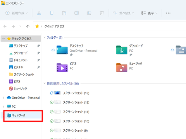
Task: Open the purple ビデオ folder icon
Action: 62,68
